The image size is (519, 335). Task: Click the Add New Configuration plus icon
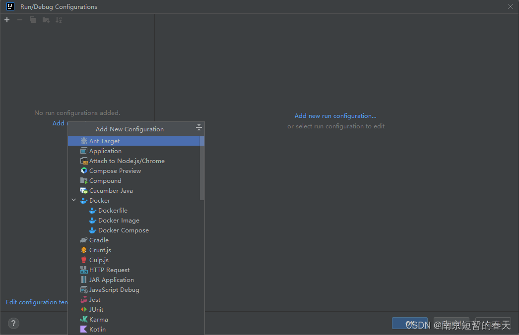click(x=7, y=20)
